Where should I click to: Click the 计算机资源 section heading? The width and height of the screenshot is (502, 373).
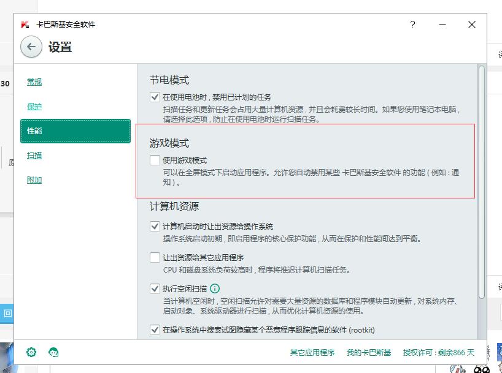click(x=174, y=206)
